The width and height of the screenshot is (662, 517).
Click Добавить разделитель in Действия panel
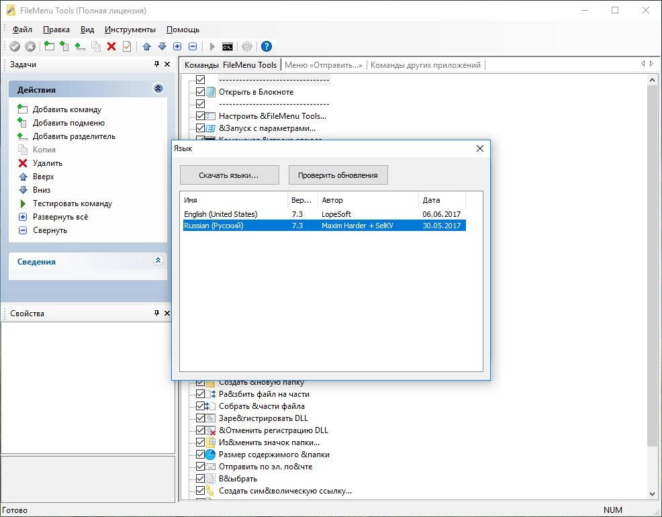pyautogui.click(x=74, y=136)
